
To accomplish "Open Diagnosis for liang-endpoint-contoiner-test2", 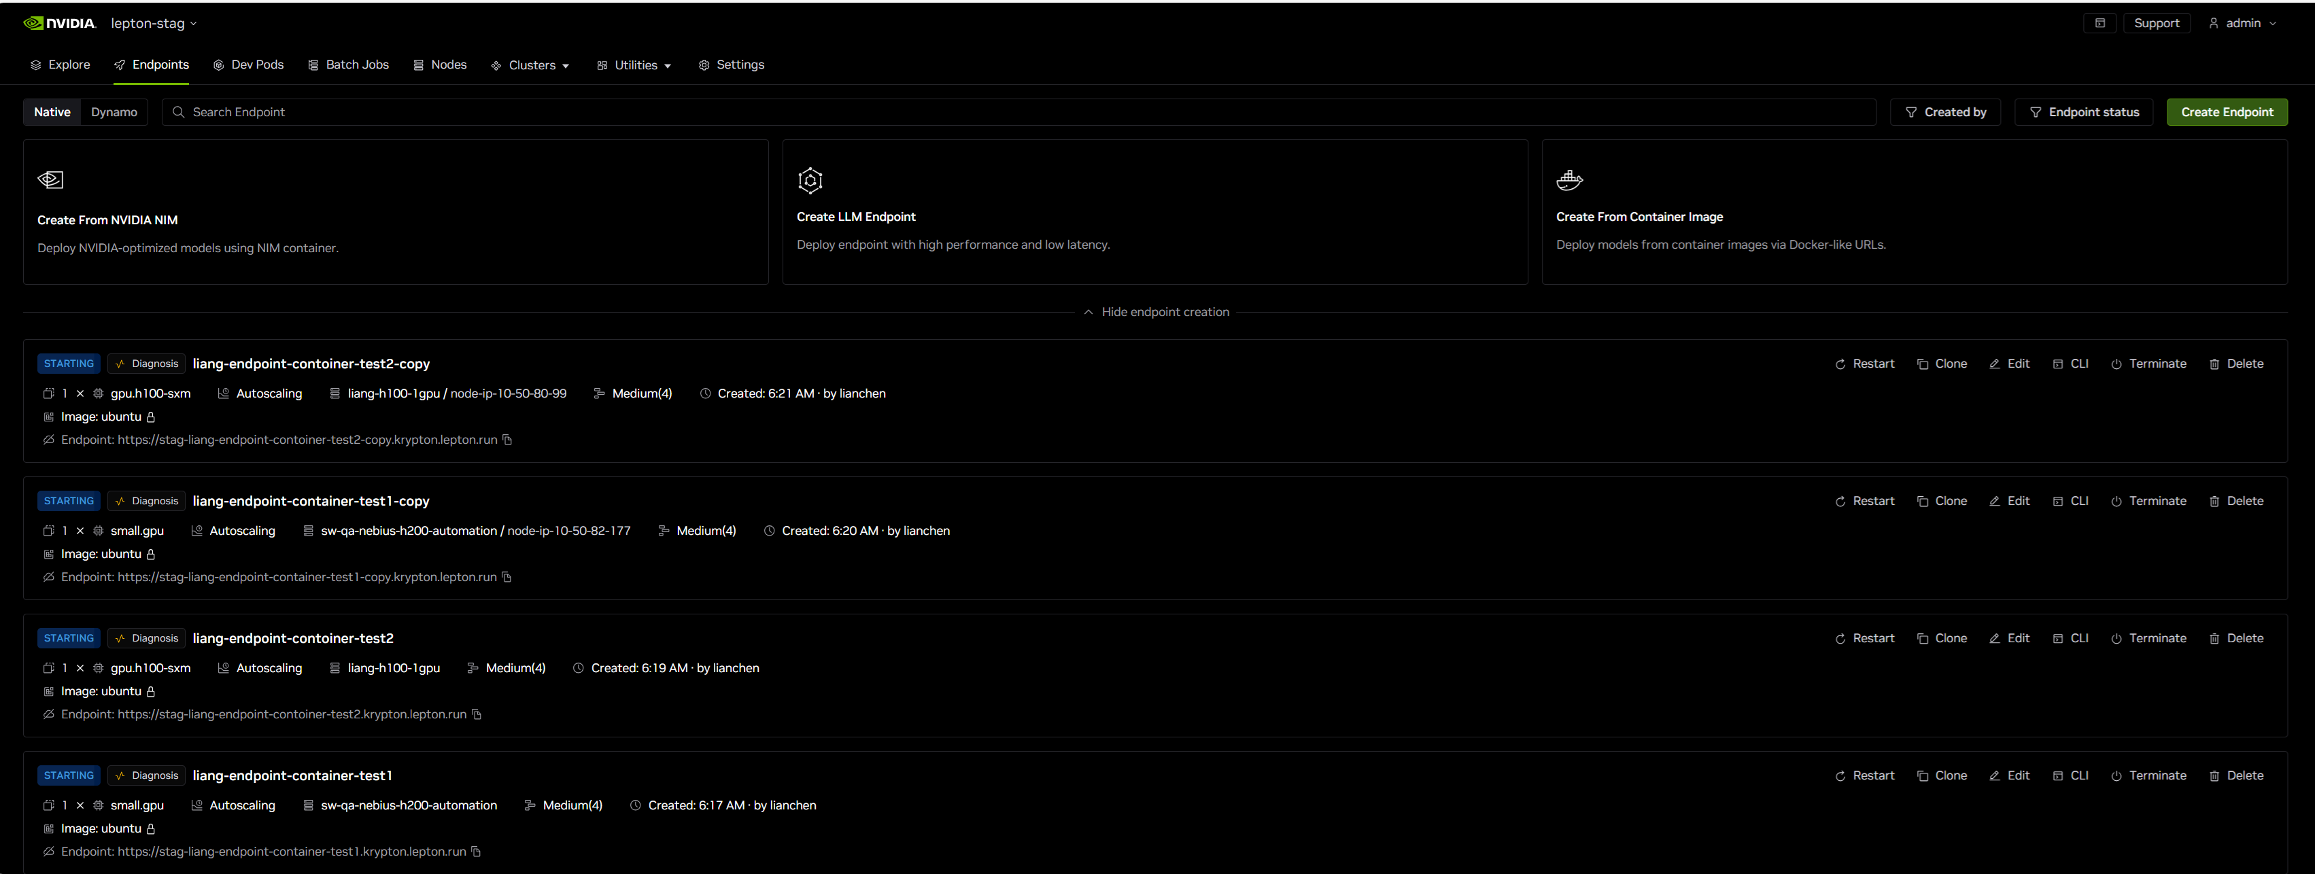I will click(x=146, y=637).
